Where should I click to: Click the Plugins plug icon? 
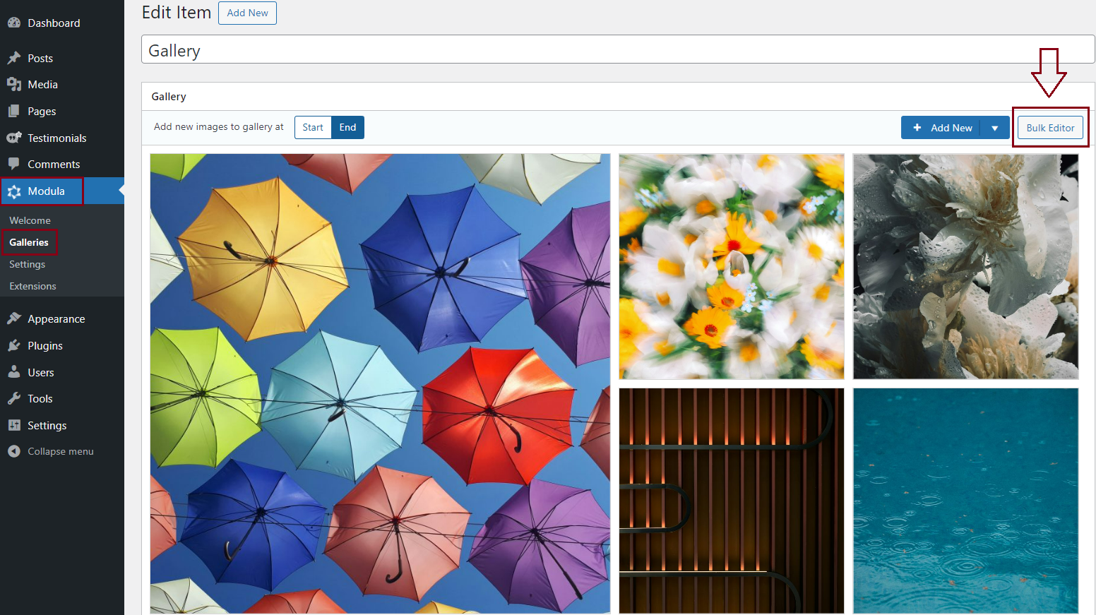pos(13,345)
